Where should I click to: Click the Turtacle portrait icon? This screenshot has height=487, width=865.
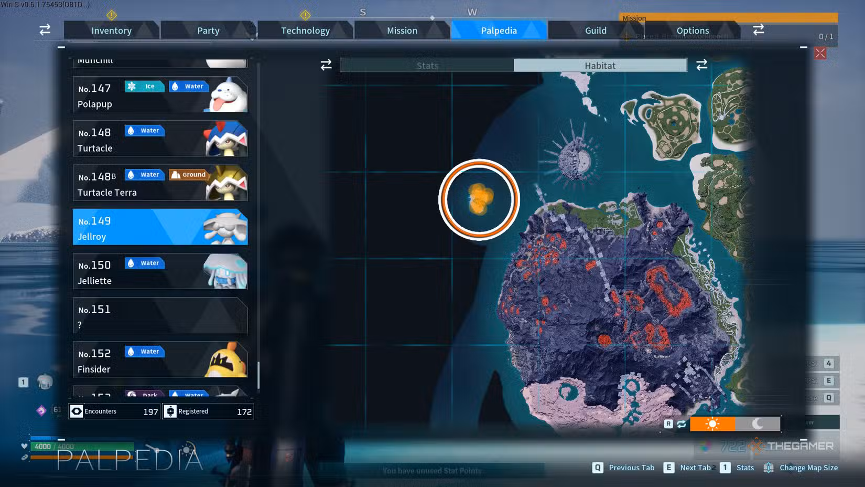pos(225,139)
